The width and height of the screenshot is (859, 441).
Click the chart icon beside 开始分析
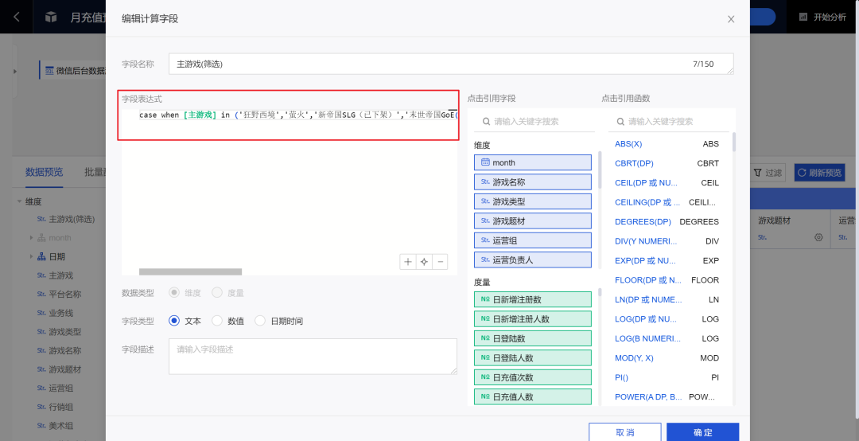click(x=803, y=17)
